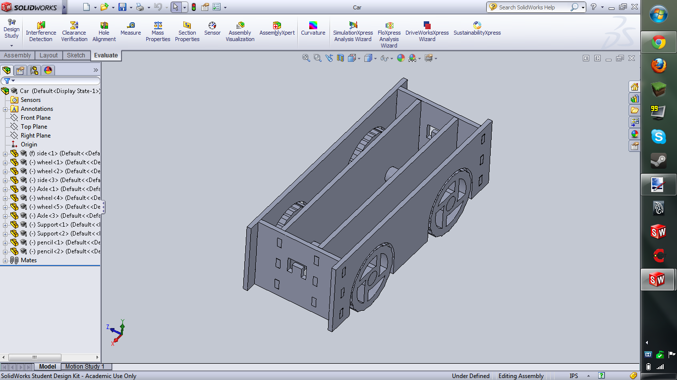Image resolution: width=677 pixels, height=380 pixels.
Task: Run Hole Alignment check
Action: pyautogui.click(x=104, y=32)
